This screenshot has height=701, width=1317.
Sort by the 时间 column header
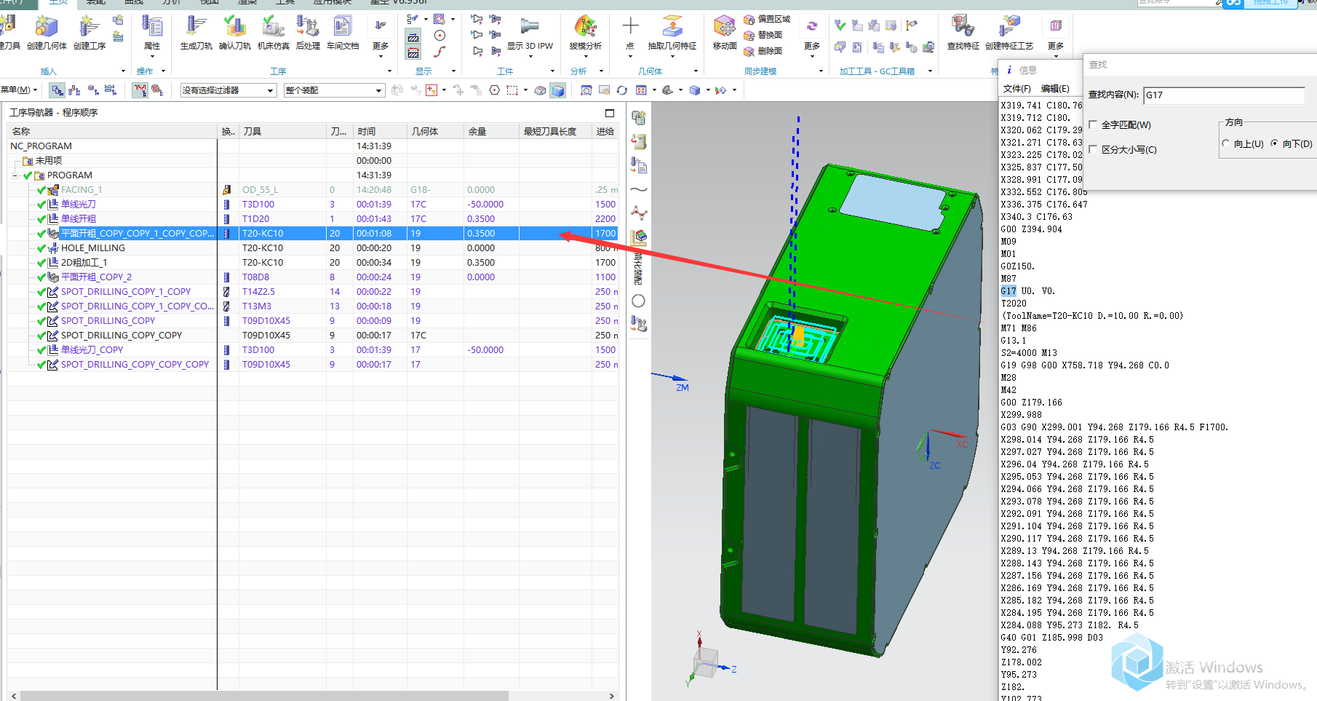pos(381,132)
